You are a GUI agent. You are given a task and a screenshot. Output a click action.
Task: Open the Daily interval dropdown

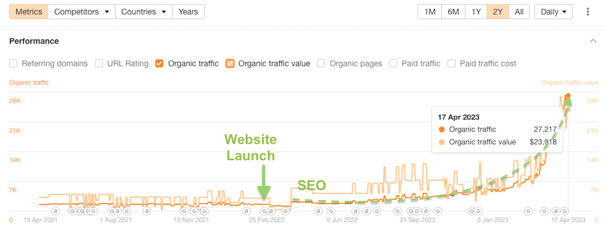[553, 12]
